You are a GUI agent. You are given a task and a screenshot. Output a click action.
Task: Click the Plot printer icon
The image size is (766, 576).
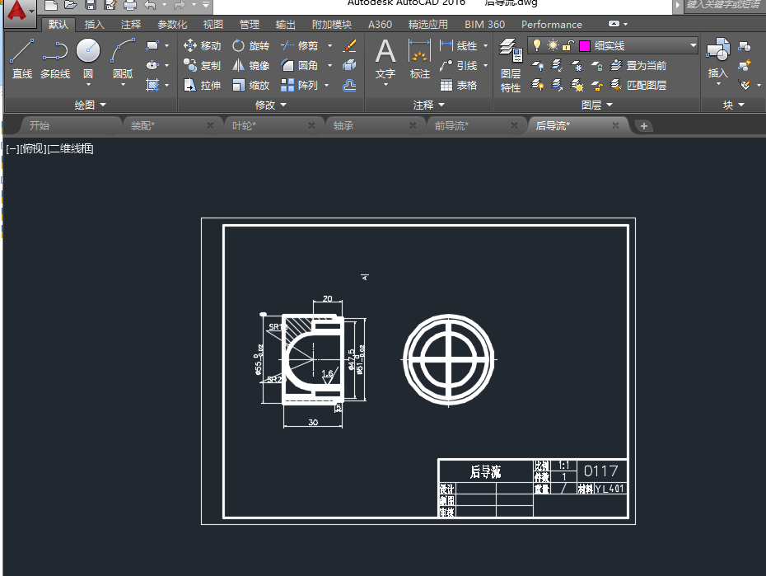pyautogui.click(x=129, y=5)
